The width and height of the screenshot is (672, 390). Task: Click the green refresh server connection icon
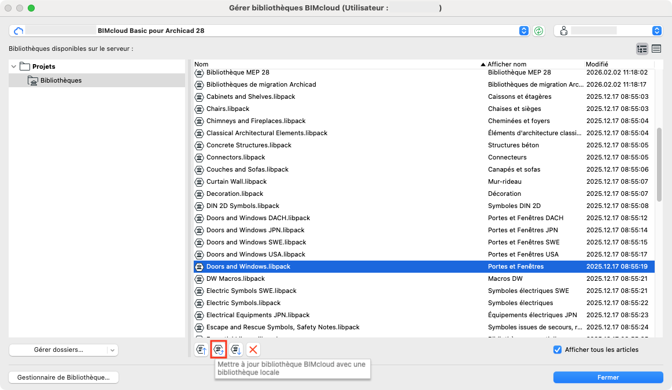coord(539,31)
